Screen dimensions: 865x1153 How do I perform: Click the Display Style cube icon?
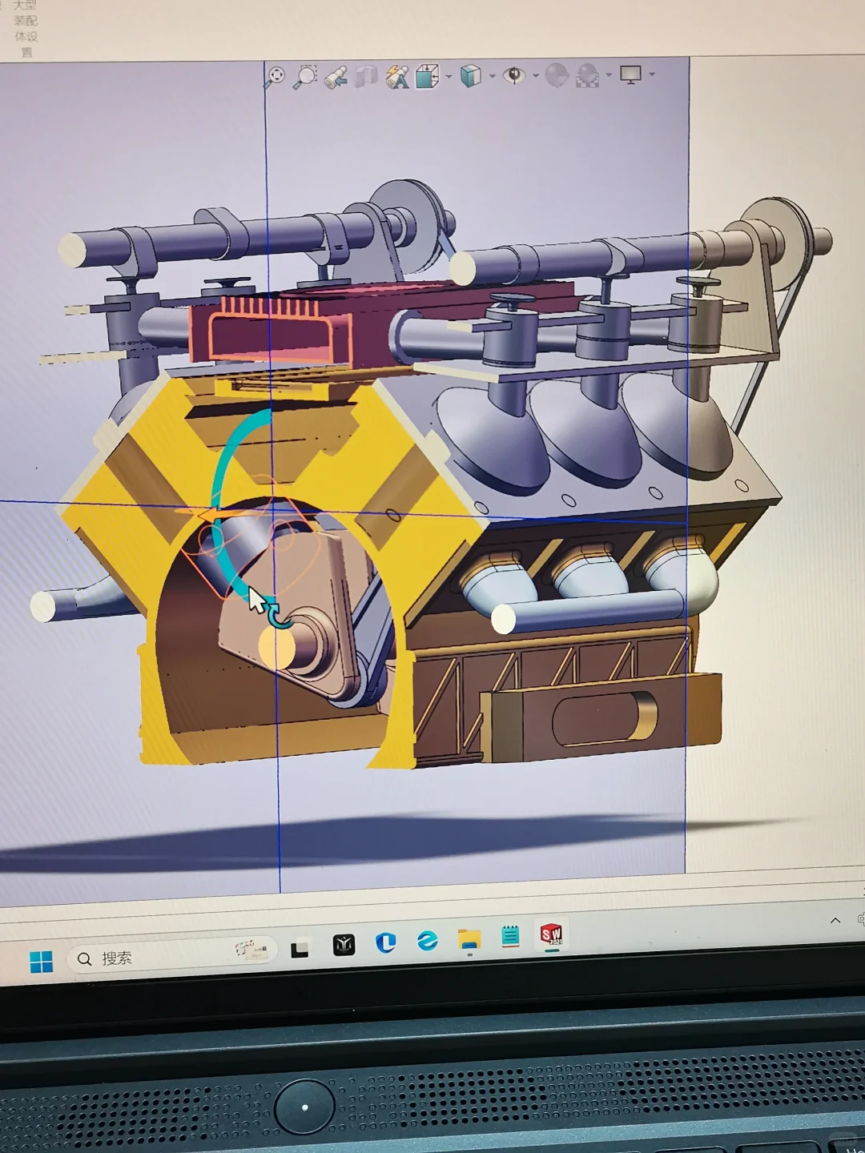[x=471, y=76]
